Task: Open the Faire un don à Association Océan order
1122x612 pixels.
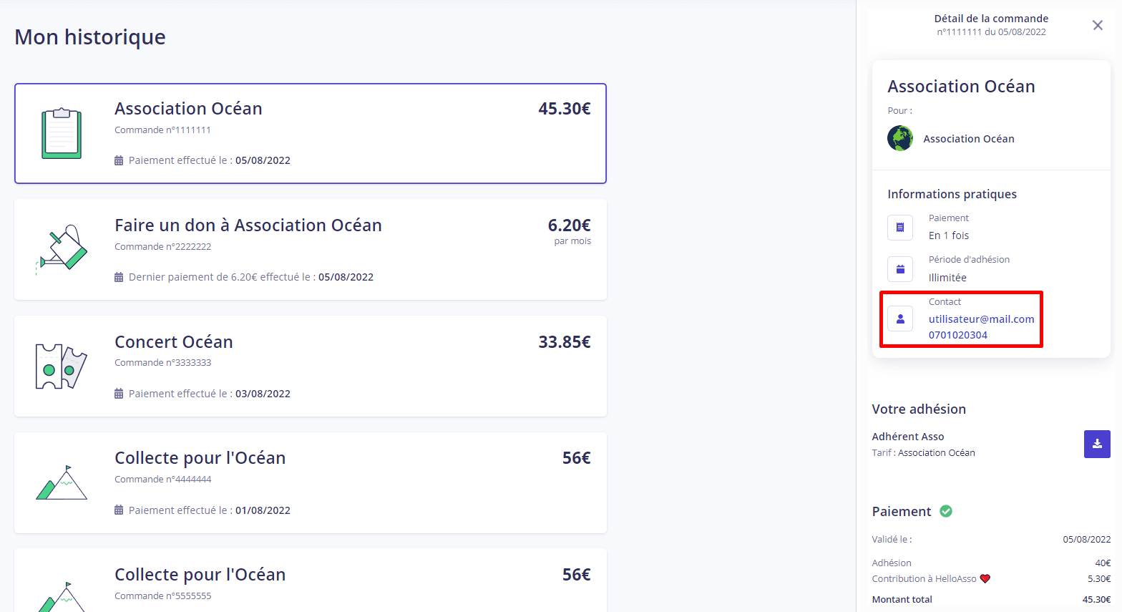Action: pyautogui.click(x=311, y=250)
